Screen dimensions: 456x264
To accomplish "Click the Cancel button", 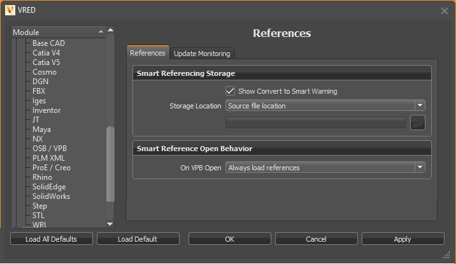I will [316, 239].
